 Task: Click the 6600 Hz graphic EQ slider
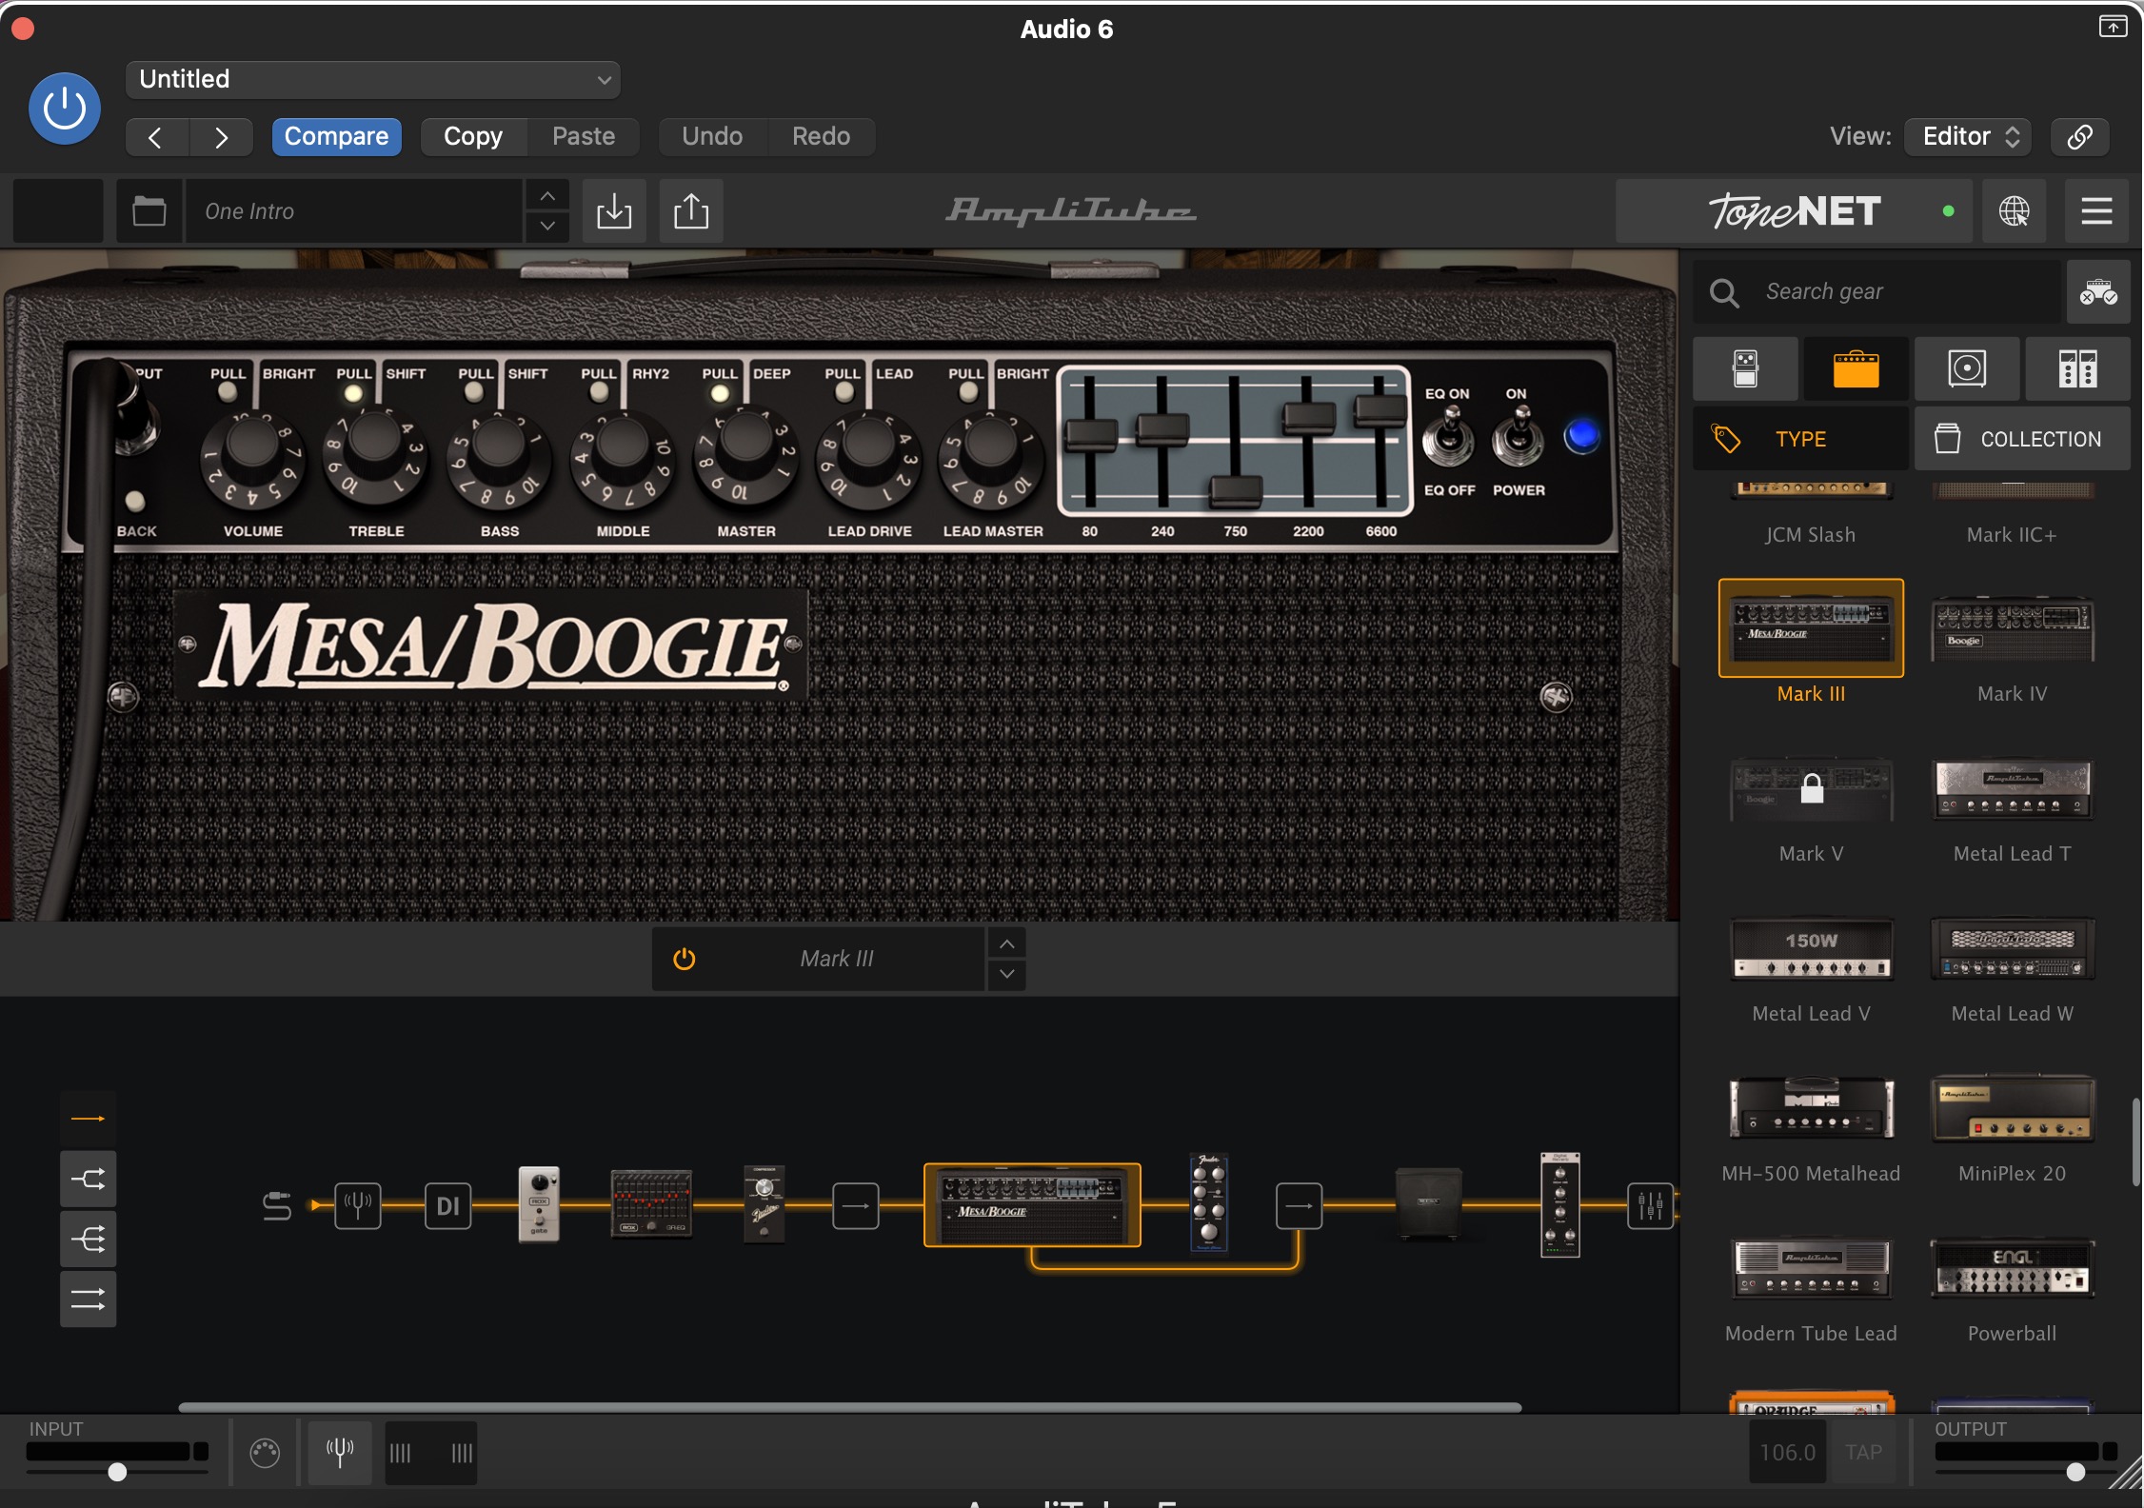1380,409
